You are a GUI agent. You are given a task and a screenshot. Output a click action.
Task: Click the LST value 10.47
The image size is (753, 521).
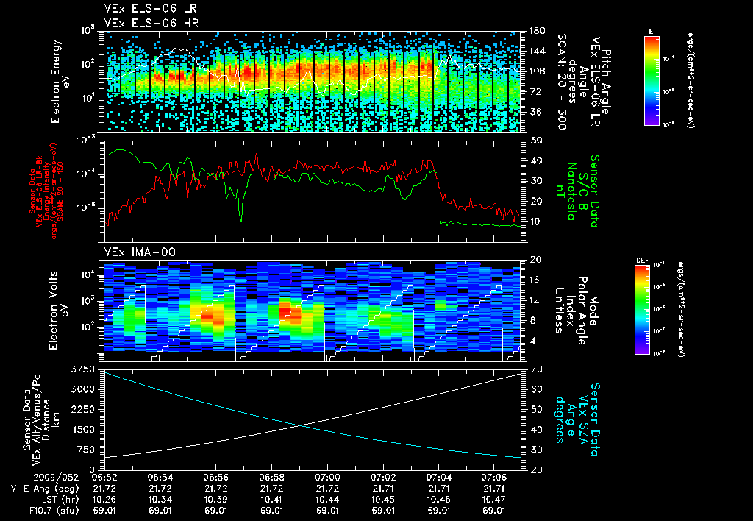(x=494, y=500)
